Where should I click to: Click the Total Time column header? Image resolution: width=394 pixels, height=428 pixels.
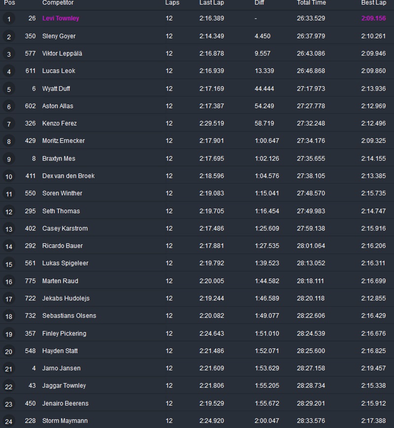point(311,3)
